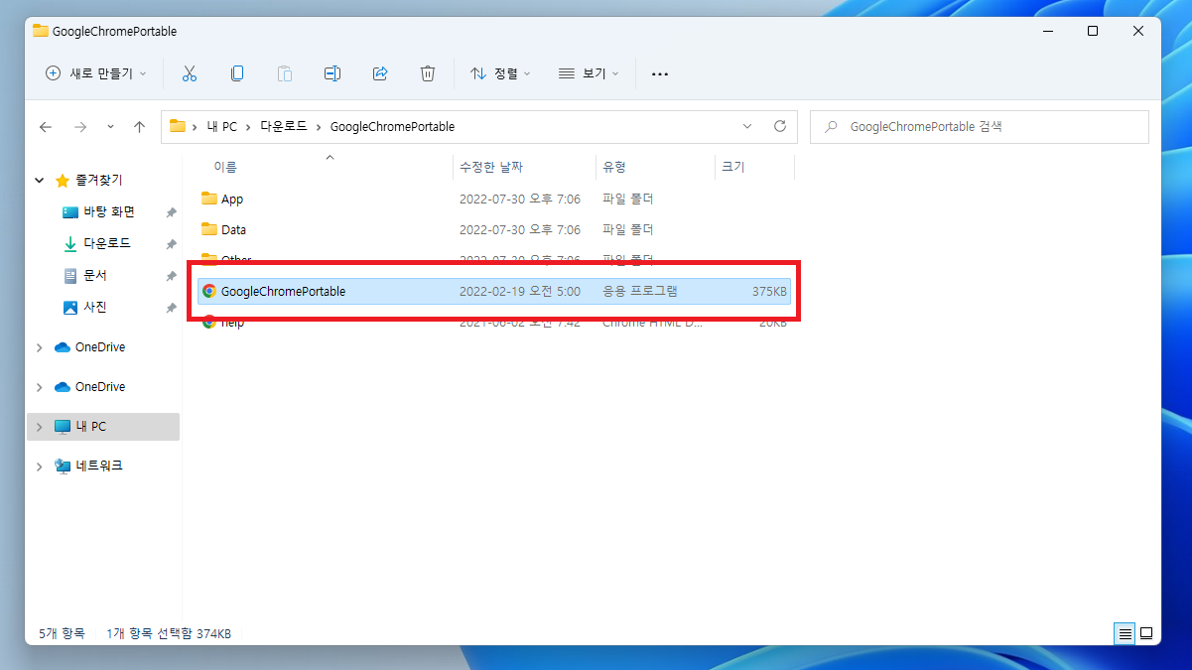The image size is (1192, 670).
Task: Open the 새로 만들기 dropdown button
Action: point(96,73)
